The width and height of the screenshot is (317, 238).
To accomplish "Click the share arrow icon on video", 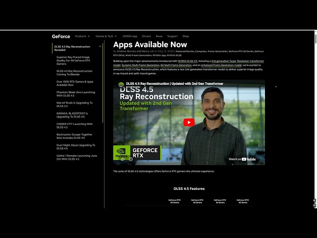I will coord(122,159).
